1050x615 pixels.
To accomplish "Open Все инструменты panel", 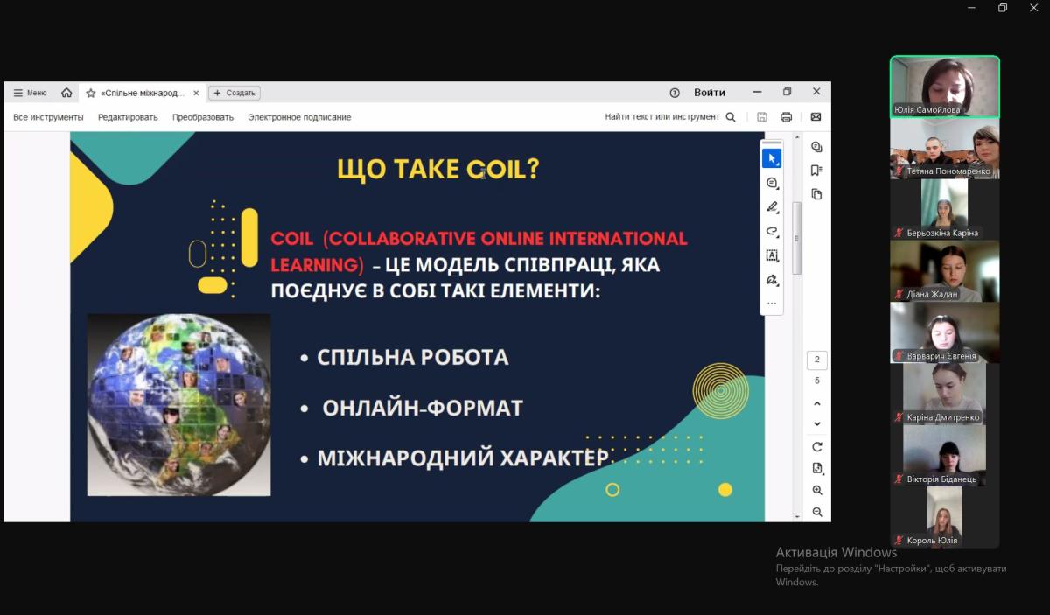I will click(x=48, y=117).
